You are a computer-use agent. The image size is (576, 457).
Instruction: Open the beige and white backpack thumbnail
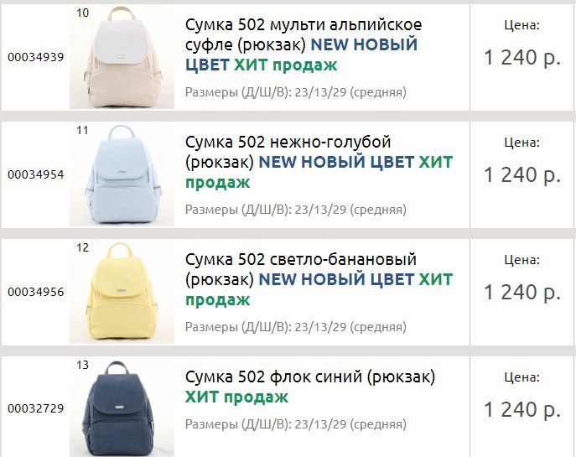tap(122, 57)
